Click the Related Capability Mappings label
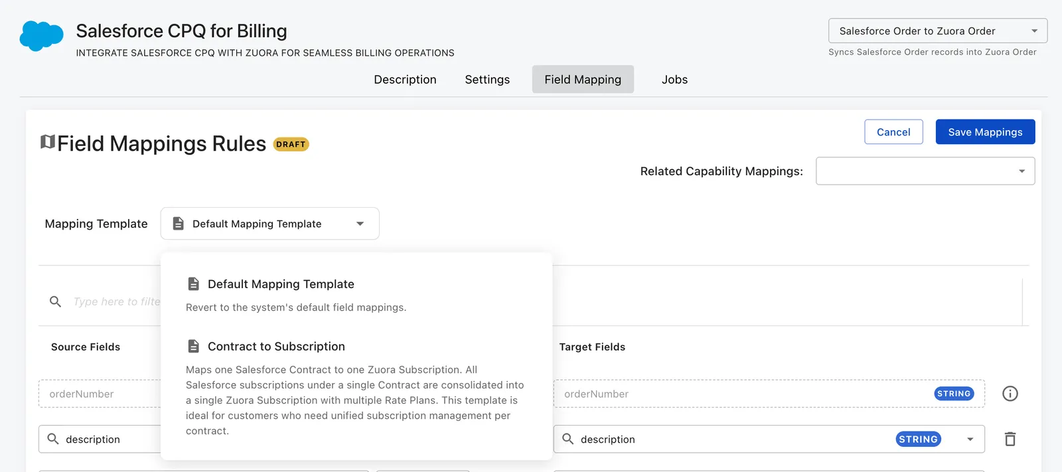The height and width of the screenshot is (472, 1062). click(x=721, y=171)
